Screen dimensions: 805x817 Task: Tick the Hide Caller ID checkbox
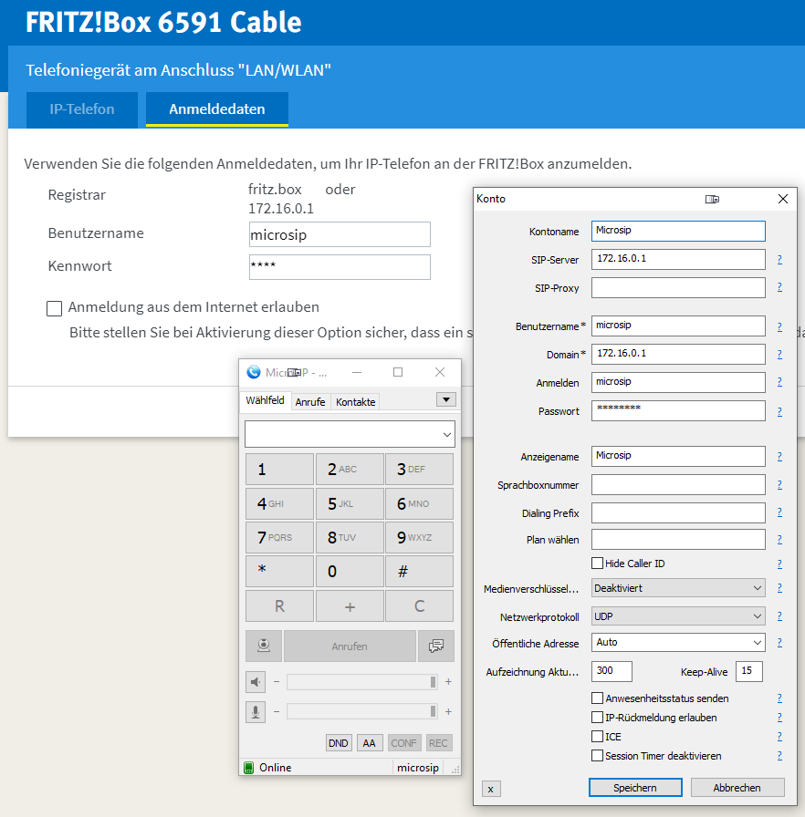point(598,564)
